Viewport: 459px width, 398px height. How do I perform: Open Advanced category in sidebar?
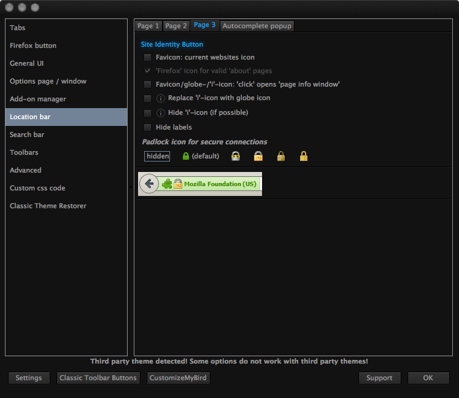point(66,171)
